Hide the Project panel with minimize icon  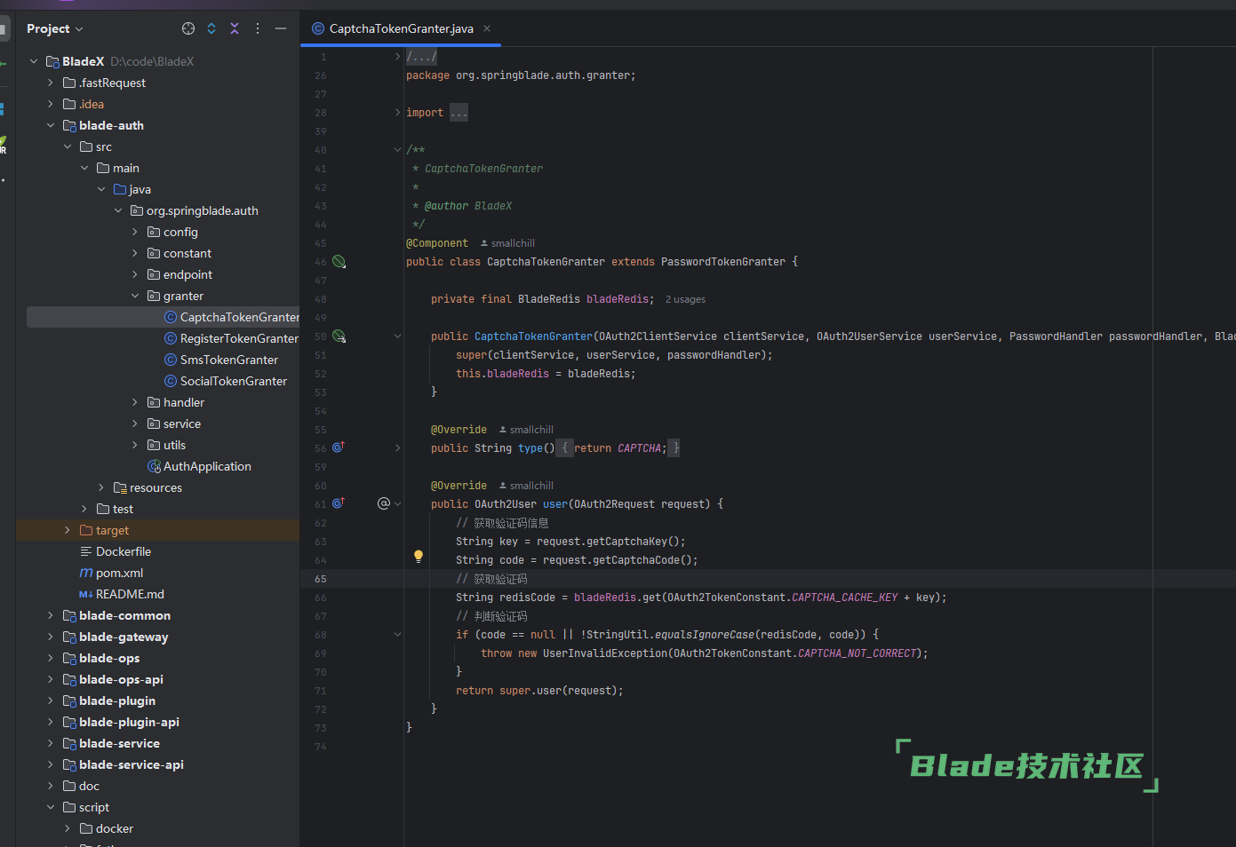click(281, 28)
